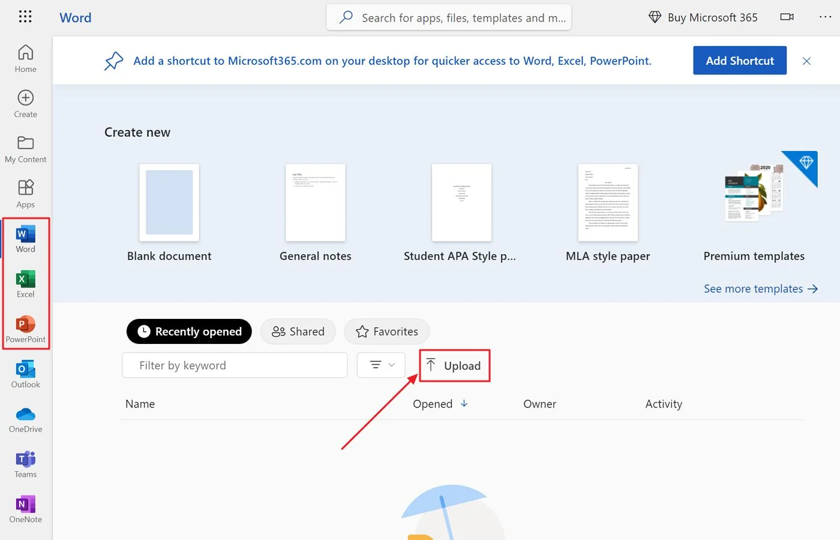Open the General notes template
This screenshot has width=840, height=540.
(x=316, y=213)
